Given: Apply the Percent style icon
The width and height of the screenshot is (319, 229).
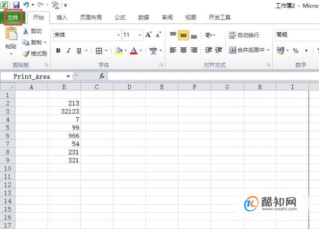Looking at the screenshot, I should [296, 51].
